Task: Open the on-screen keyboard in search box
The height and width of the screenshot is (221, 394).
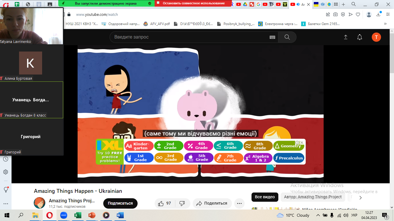Action: click(272, 37)
